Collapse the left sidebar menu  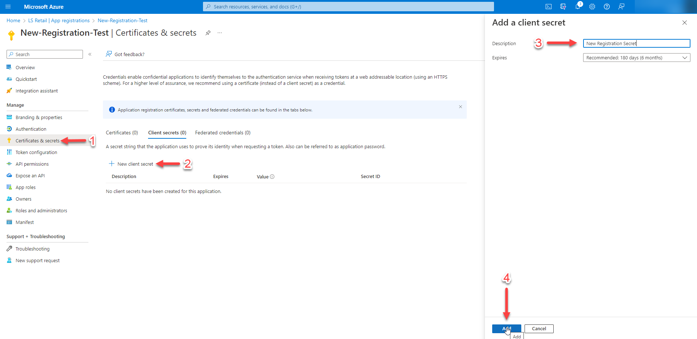tap(90, 54)
